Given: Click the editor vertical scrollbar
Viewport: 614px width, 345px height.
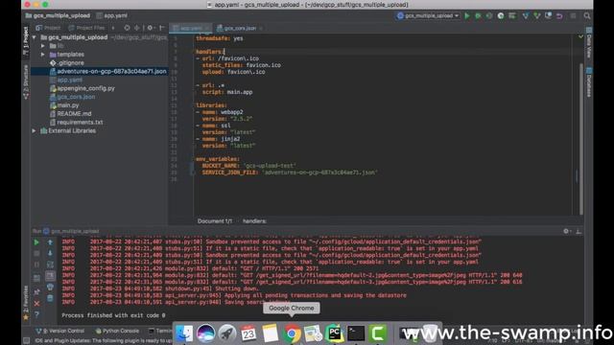Looking at the screenshot, I should (581, 139).
